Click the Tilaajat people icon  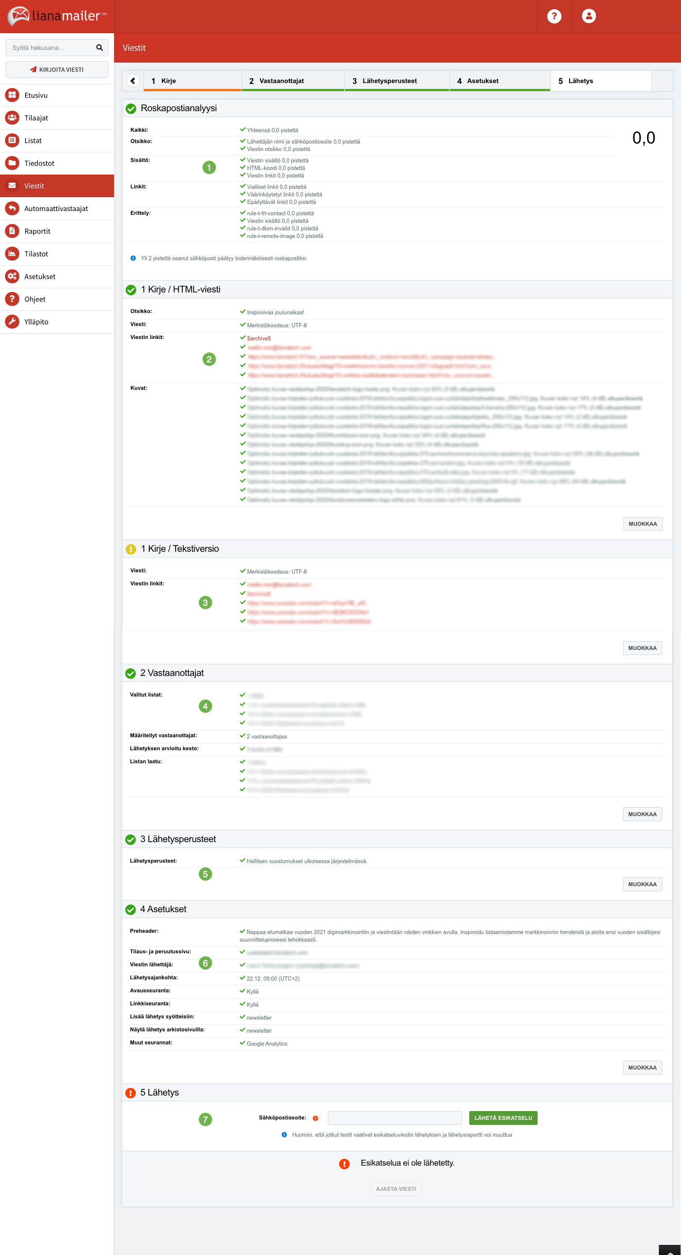12,117
